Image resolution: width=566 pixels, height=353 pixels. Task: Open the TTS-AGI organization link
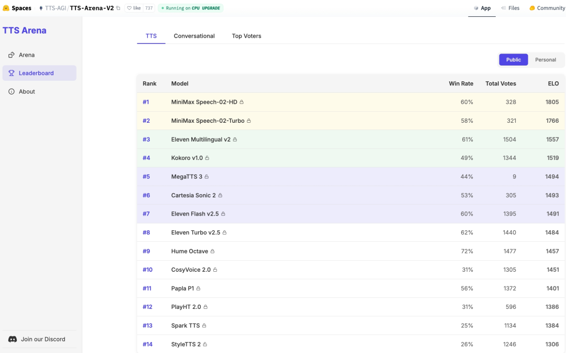tap(56, 8)
